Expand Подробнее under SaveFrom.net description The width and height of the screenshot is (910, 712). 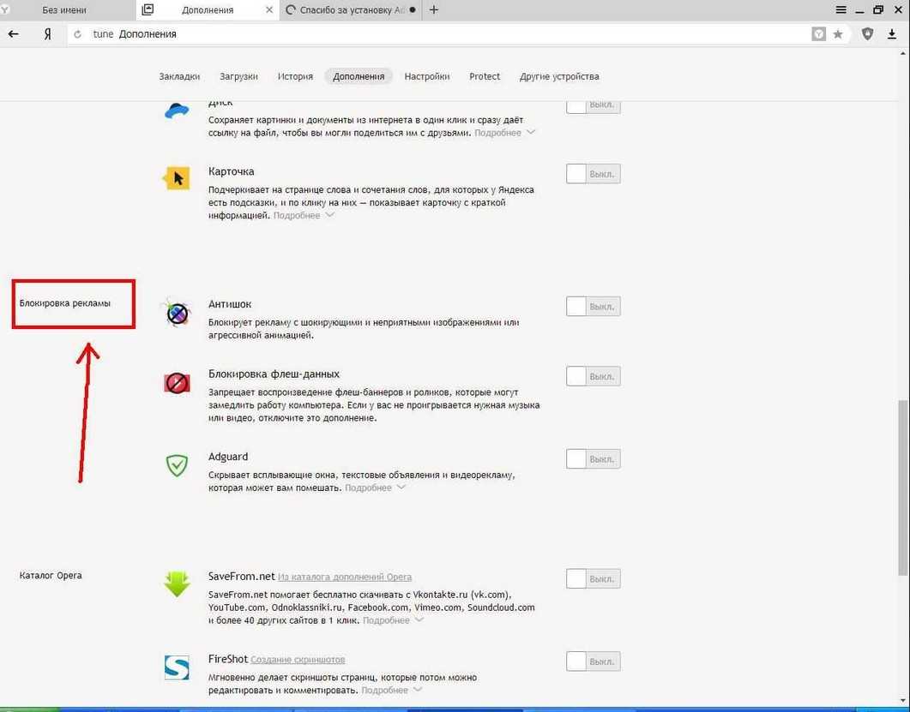click(x=393, y=620)
